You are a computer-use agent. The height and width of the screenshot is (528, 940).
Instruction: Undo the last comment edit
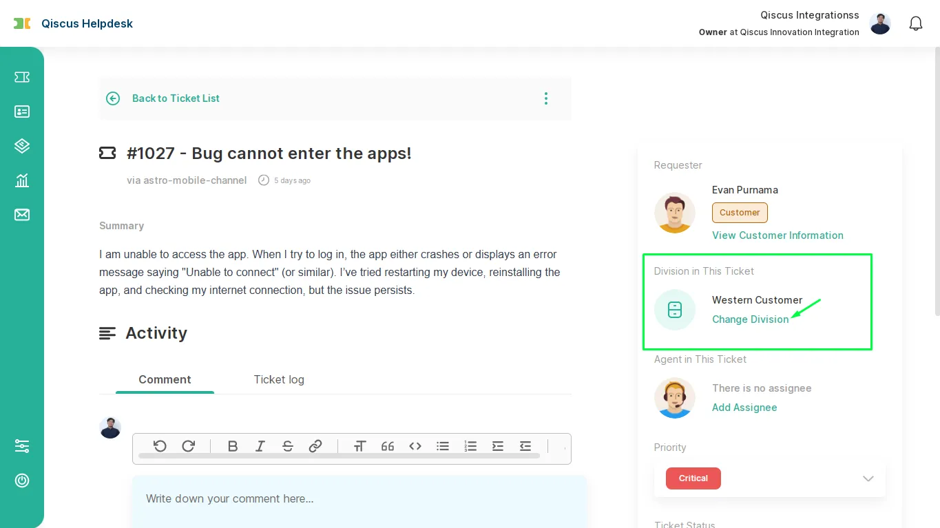coord(160,446)
